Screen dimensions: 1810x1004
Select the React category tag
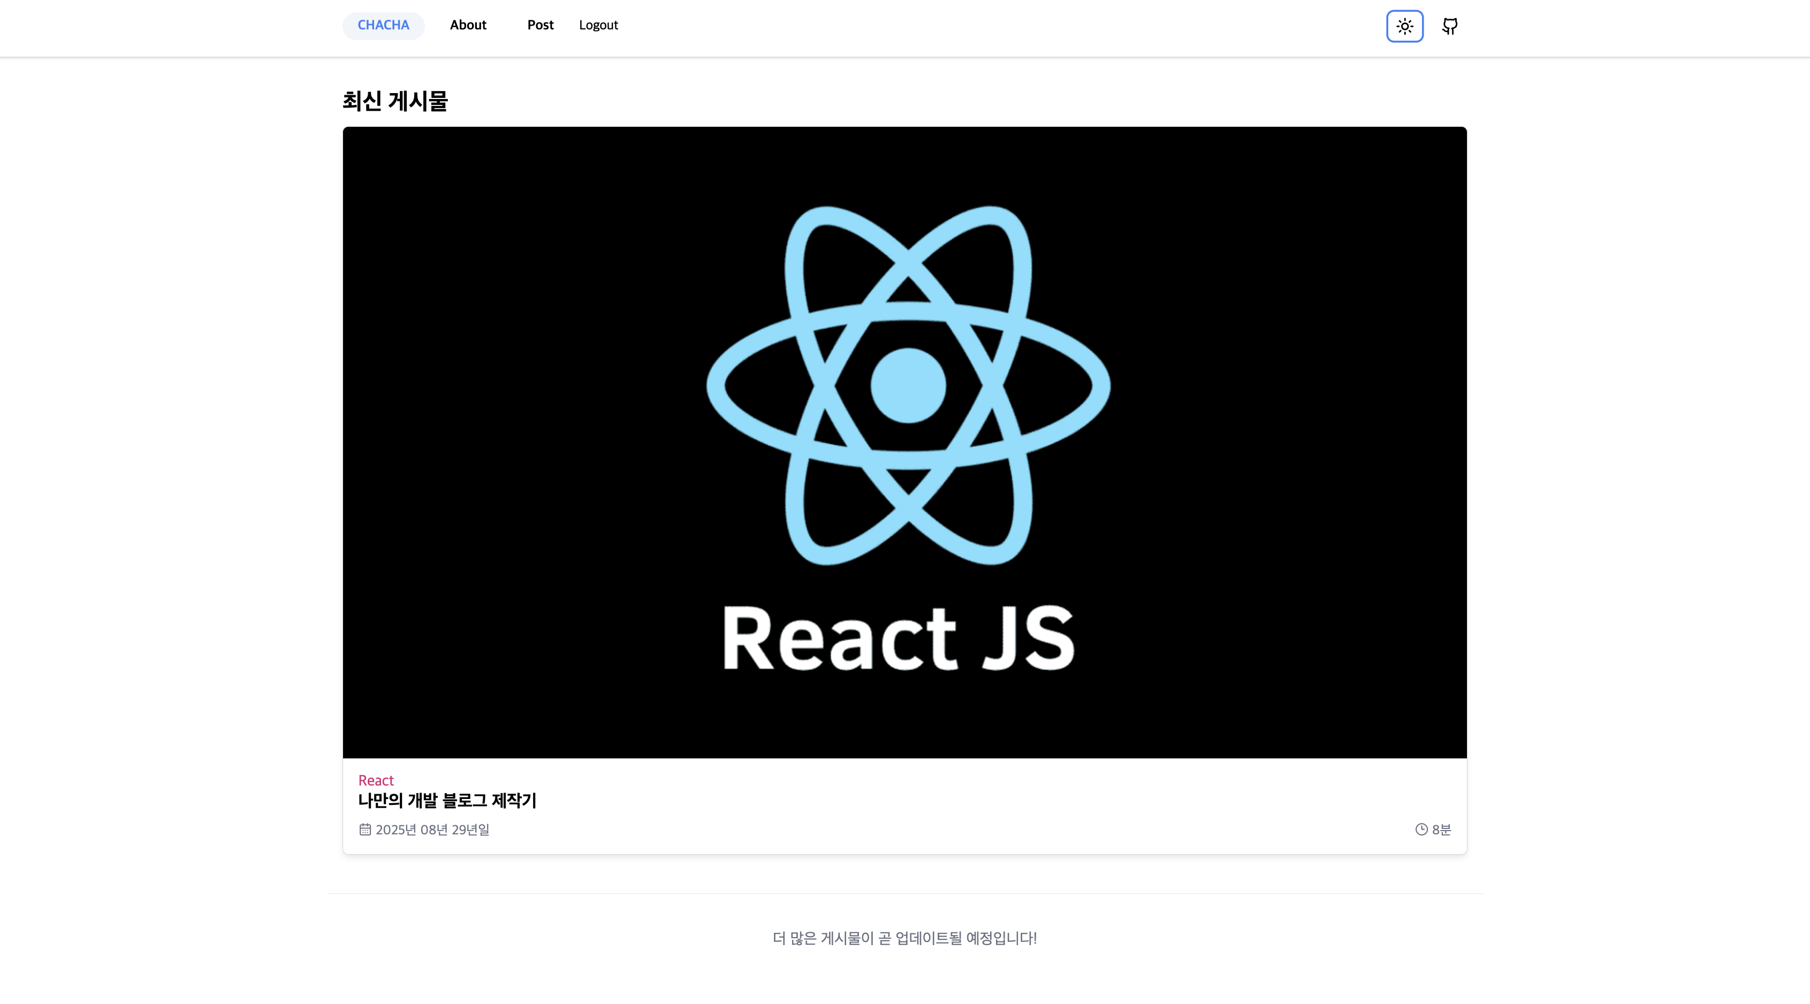tap(376, 780)
